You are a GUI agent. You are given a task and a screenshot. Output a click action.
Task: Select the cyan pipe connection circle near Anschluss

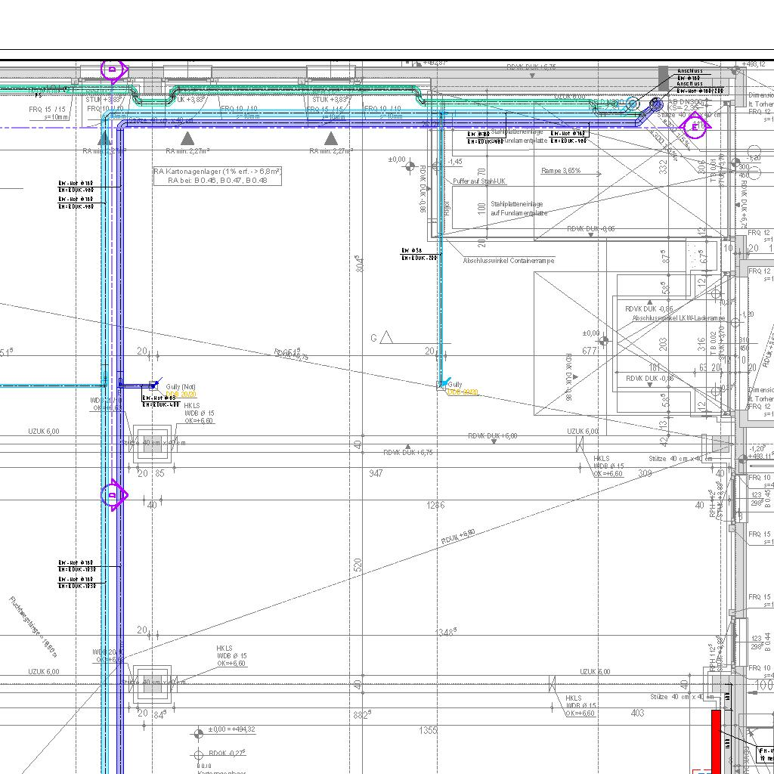(633, 104)
